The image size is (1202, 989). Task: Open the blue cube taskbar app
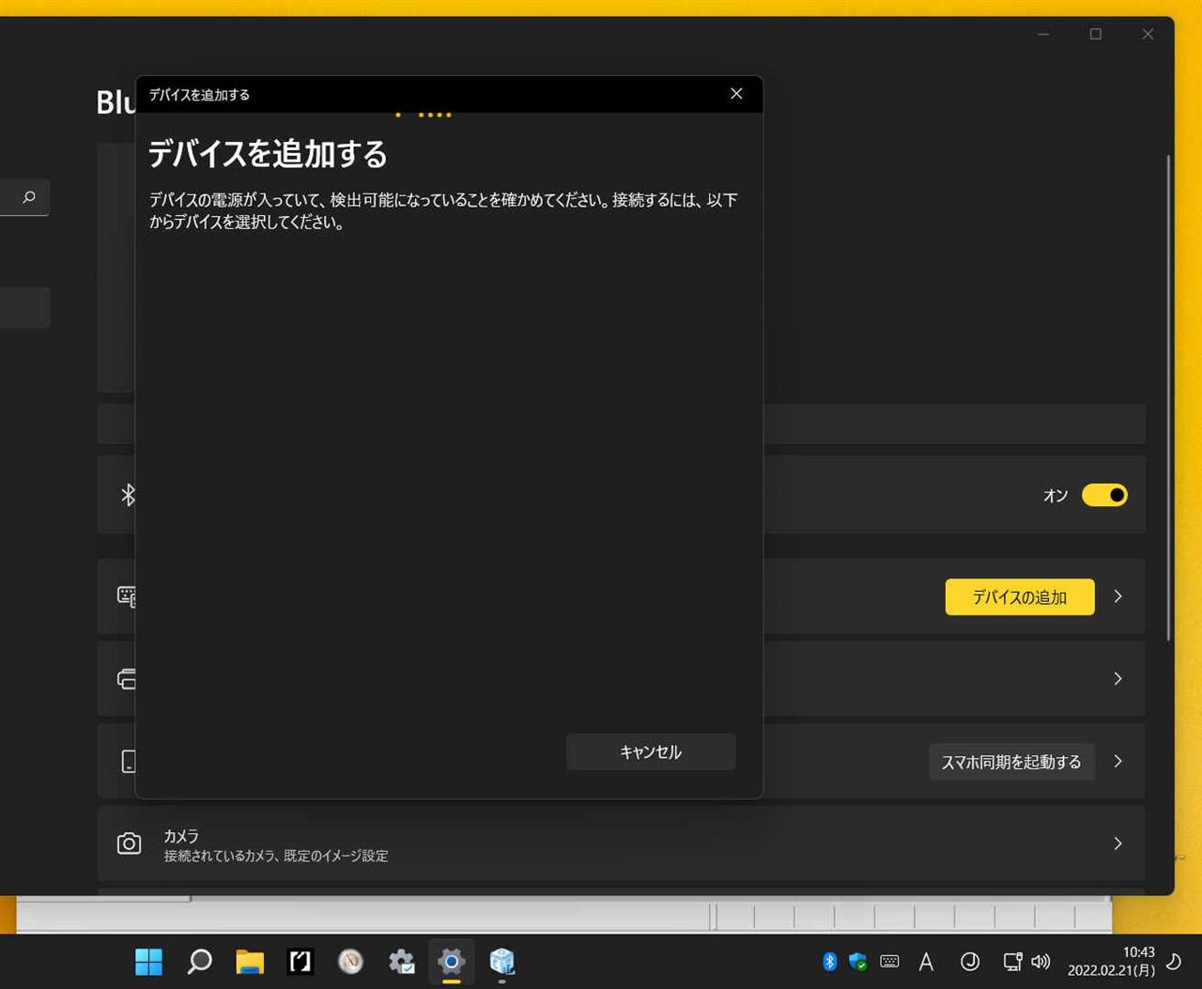(502, 962)
